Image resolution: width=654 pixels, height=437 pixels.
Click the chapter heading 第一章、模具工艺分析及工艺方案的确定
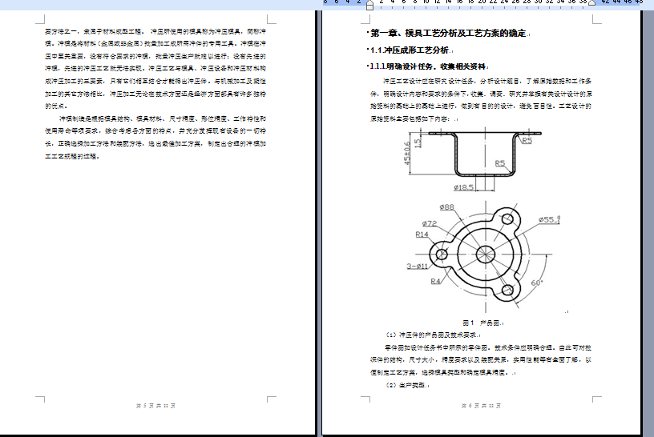point(448,34)
